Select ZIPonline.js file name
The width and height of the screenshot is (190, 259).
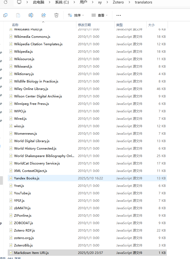23,216
